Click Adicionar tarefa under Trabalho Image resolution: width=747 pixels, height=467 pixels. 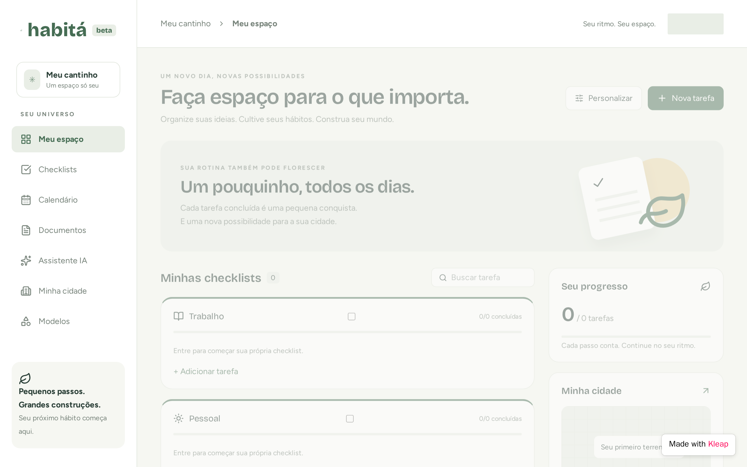(x=206, y=371)
